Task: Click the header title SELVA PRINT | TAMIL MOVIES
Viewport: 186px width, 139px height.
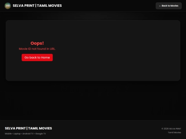Action: tap(37, 6)
